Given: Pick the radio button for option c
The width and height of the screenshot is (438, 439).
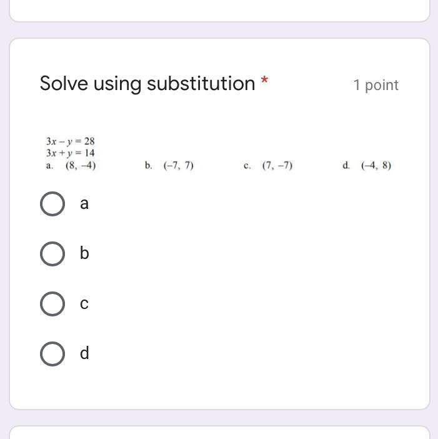Looking at the screenshot, I should click(x=52, y=304).
